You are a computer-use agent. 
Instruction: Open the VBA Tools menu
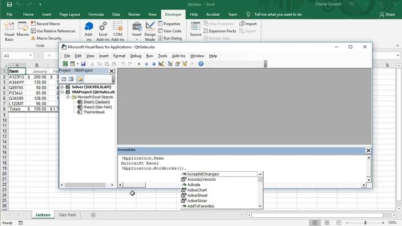[162, 56]
